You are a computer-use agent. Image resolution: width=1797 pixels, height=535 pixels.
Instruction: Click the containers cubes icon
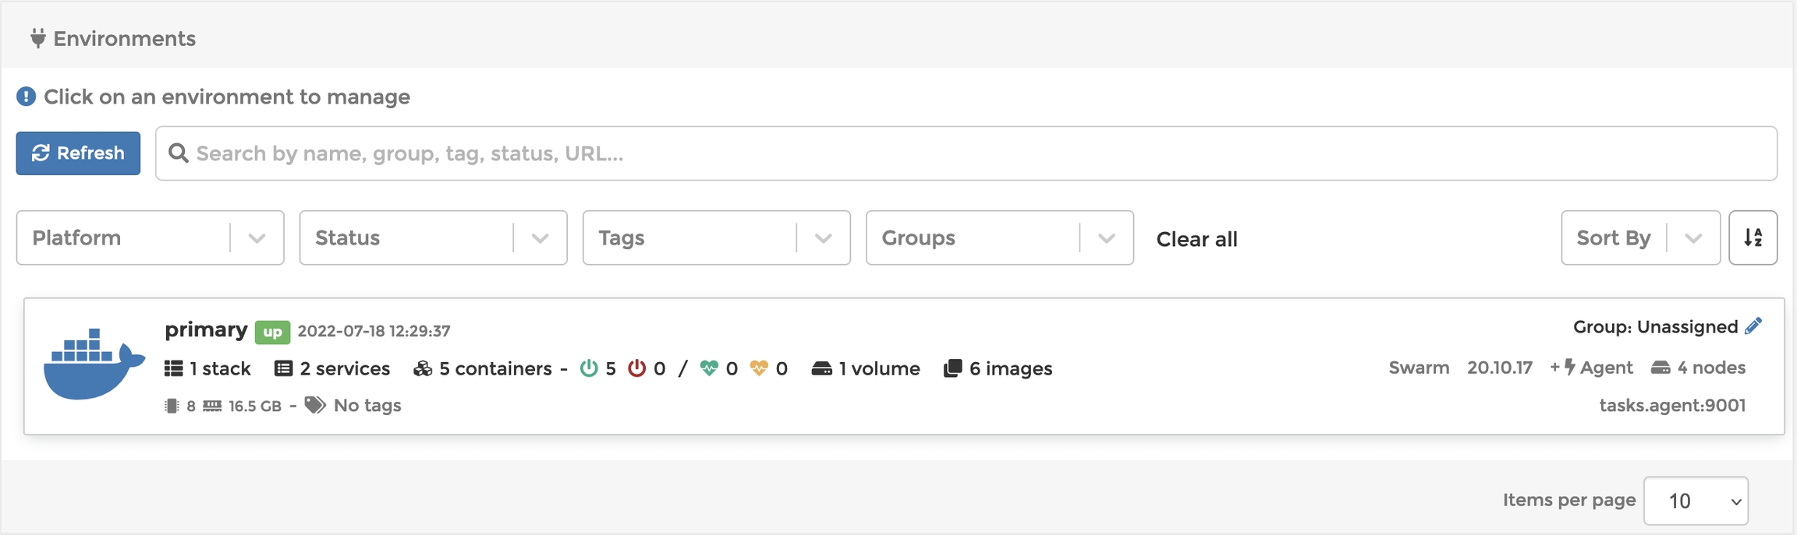tap(423, 368)
